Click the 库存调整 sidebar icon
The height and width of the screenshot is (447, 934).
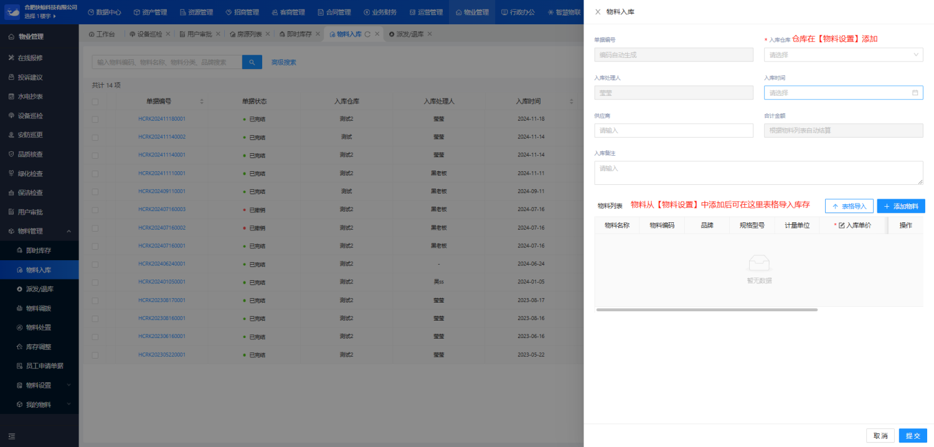click(x=19, y=347)
